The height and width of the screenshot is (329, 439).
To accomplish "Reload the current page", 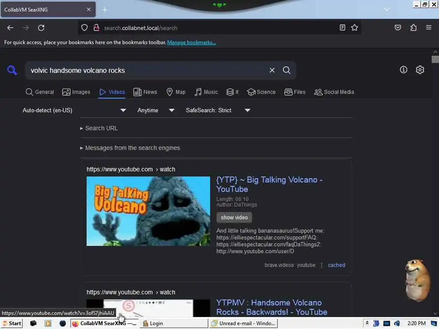I will (41, 28).
